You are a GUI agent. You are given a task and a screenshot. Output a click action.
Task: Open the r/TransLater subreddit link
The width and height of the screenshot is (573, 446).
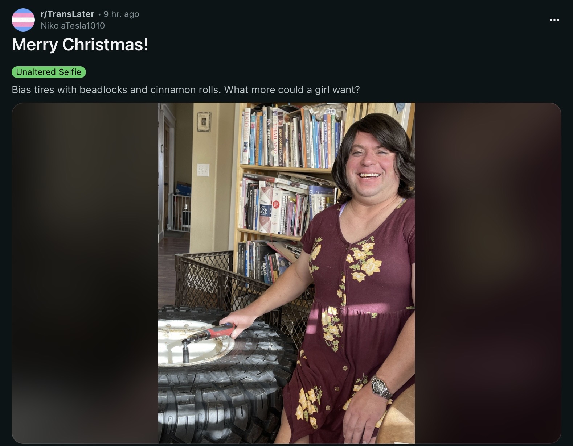tap(67, 14)
